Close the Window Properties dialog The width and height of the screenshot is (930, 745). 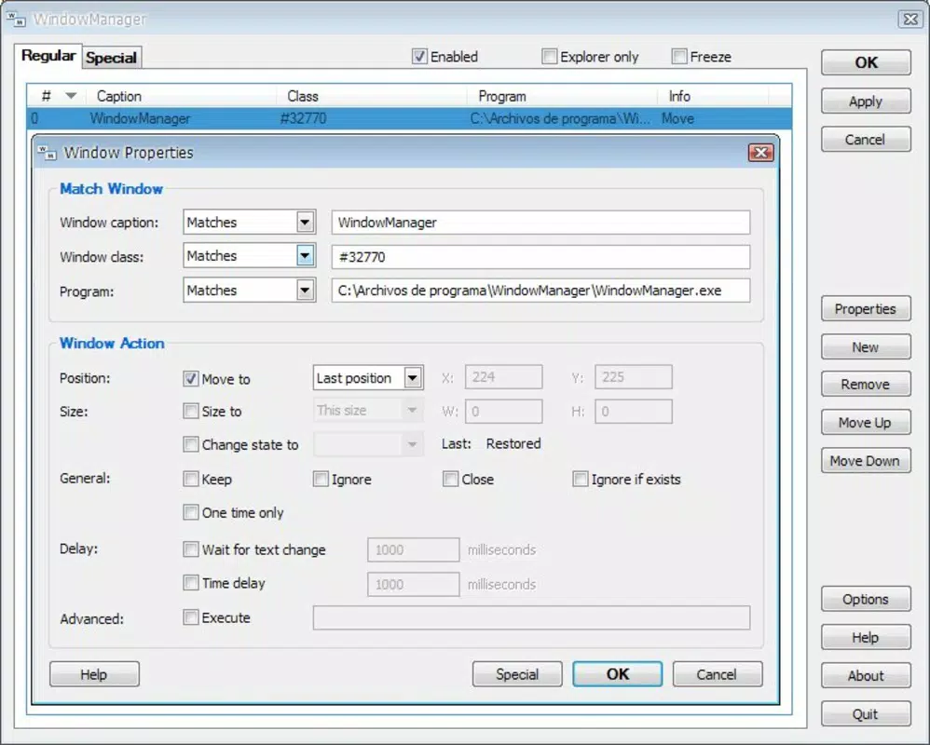(760, 153)
